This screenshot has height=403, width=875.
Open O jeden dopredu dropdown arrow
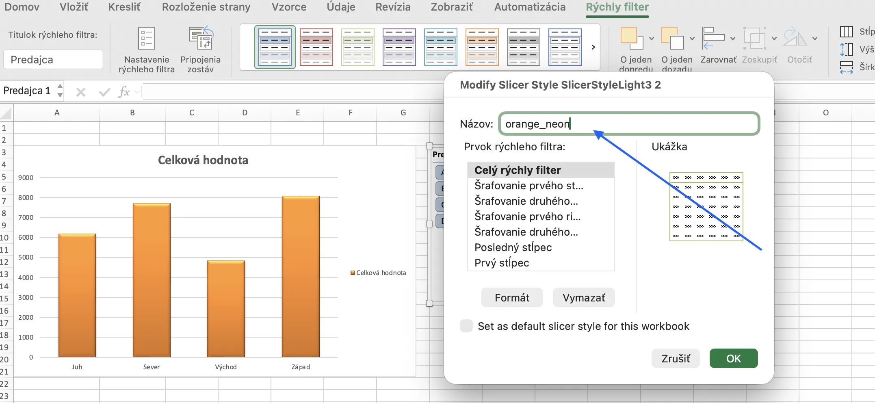[x=652, y=39]
